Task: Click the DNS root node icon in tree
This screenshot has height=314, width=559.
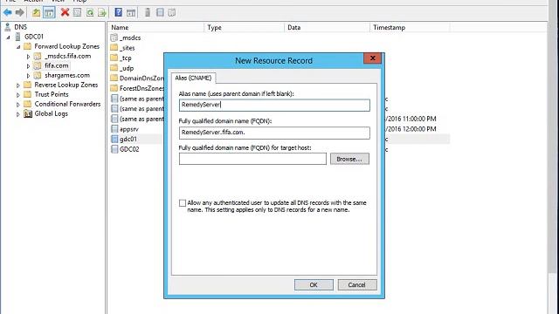Action: click(x=8, y=27)
